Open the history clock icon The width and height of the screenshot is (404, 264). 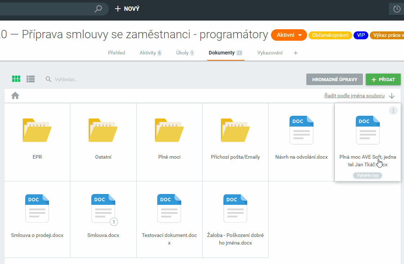click(397, 9)
